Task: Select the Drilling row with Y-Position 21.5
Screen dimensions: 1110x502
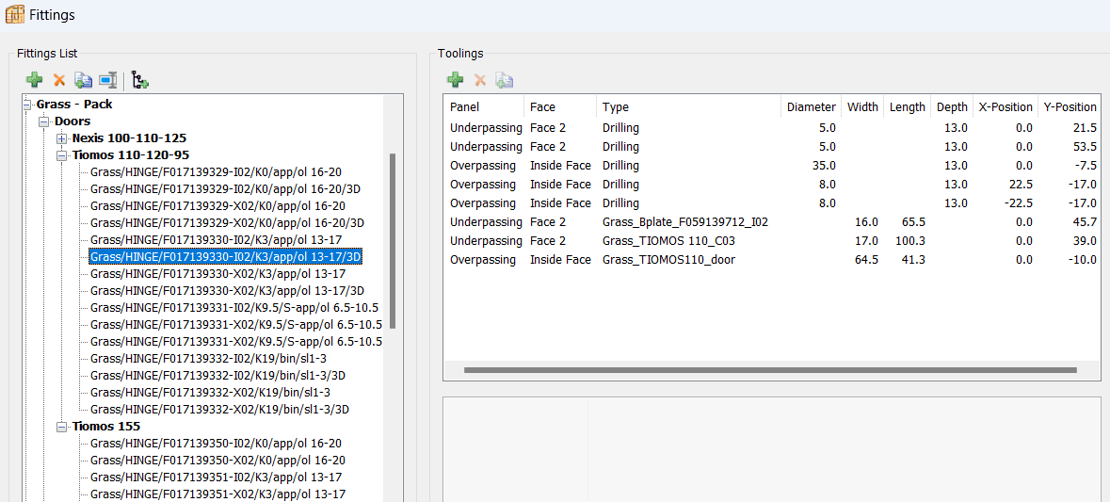Action: 772,128
